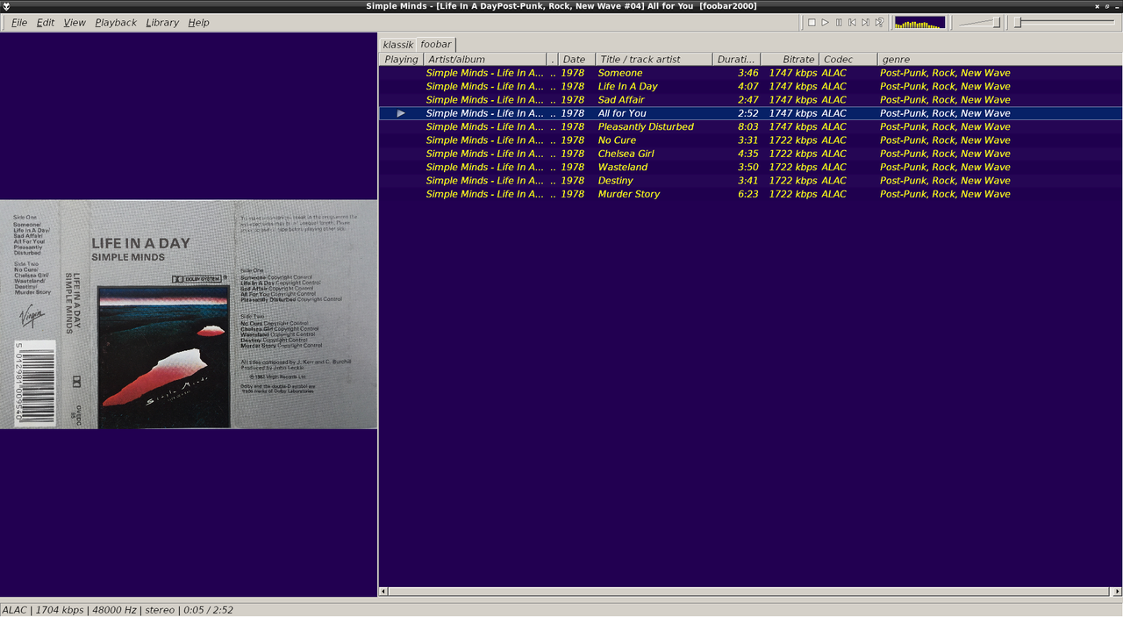Click duration 6:23 in Murder Story row
Image resolution: width=1123 pixels, height=617 pixels.
pyautogui.click(x=747, y=194)
